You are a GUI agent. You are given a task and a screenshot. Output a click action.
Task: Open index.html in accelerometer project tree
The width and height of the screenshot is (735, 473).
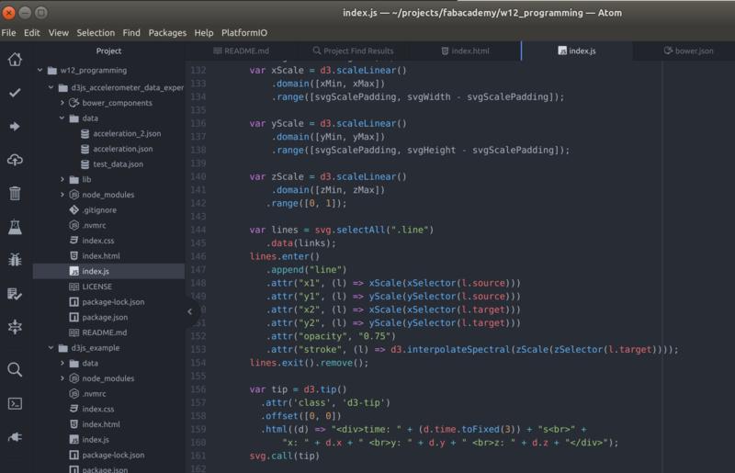click(x=101, y=256)
